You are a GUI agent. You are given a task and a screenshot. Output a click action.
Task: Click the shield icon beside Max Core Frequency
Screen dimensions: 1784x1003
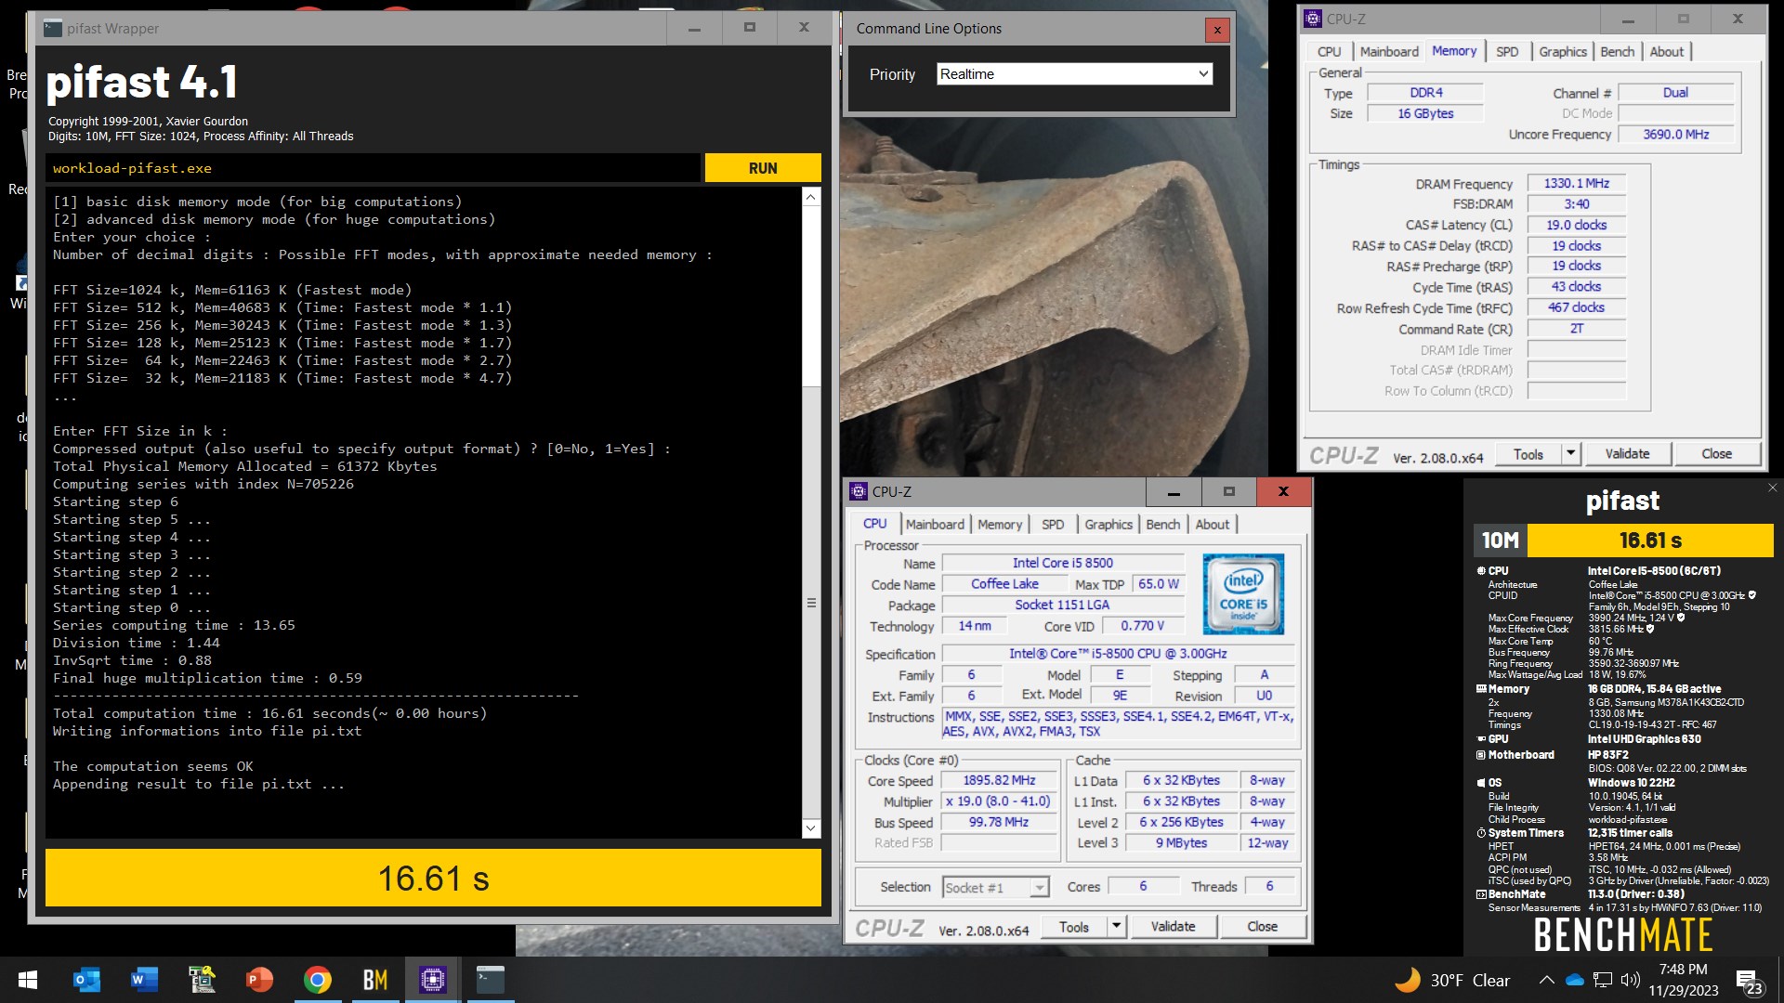(1681, 618)
